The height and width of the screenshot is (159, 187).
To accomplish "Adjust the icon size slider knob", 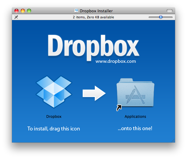I will click(x=161, y=17).
